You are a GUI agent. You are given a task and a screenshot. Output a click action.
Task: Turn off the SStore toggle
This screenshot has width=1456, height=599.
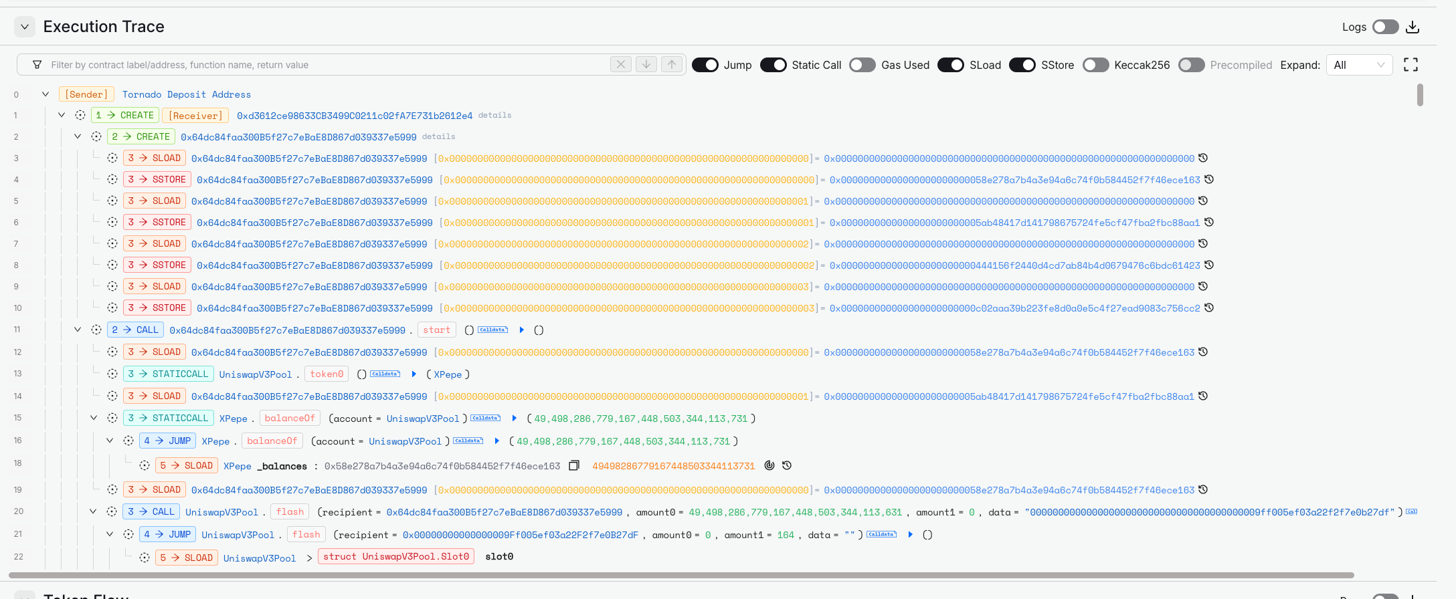[x=1022, y=65]
